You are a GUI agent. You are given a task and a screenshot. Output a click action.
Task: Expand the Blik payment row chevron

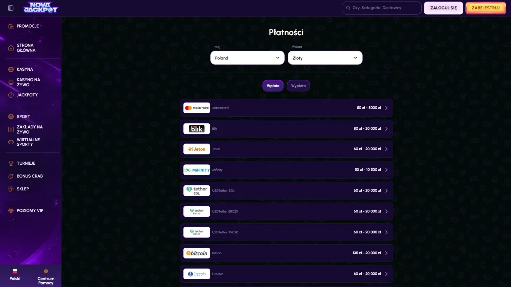pyautogui.click(x=386, y=129)
